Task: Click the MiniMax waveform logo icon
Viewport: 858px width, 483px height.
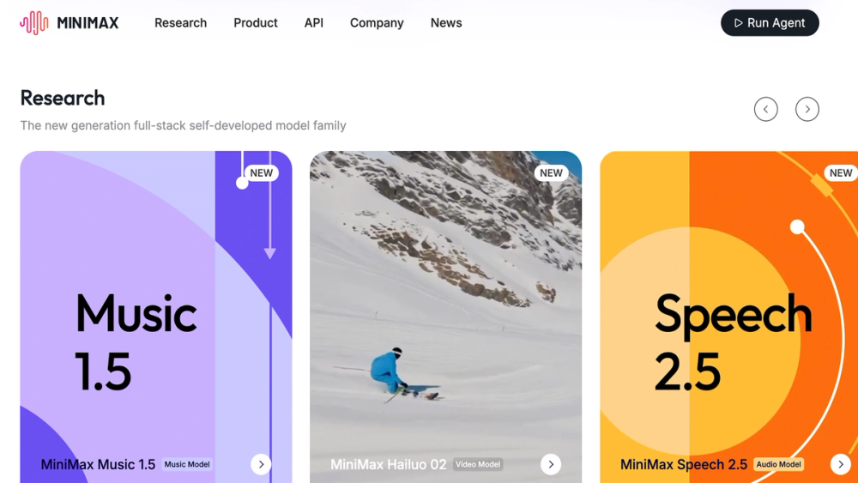Action: pyautogui.click(x=34, y=23)
